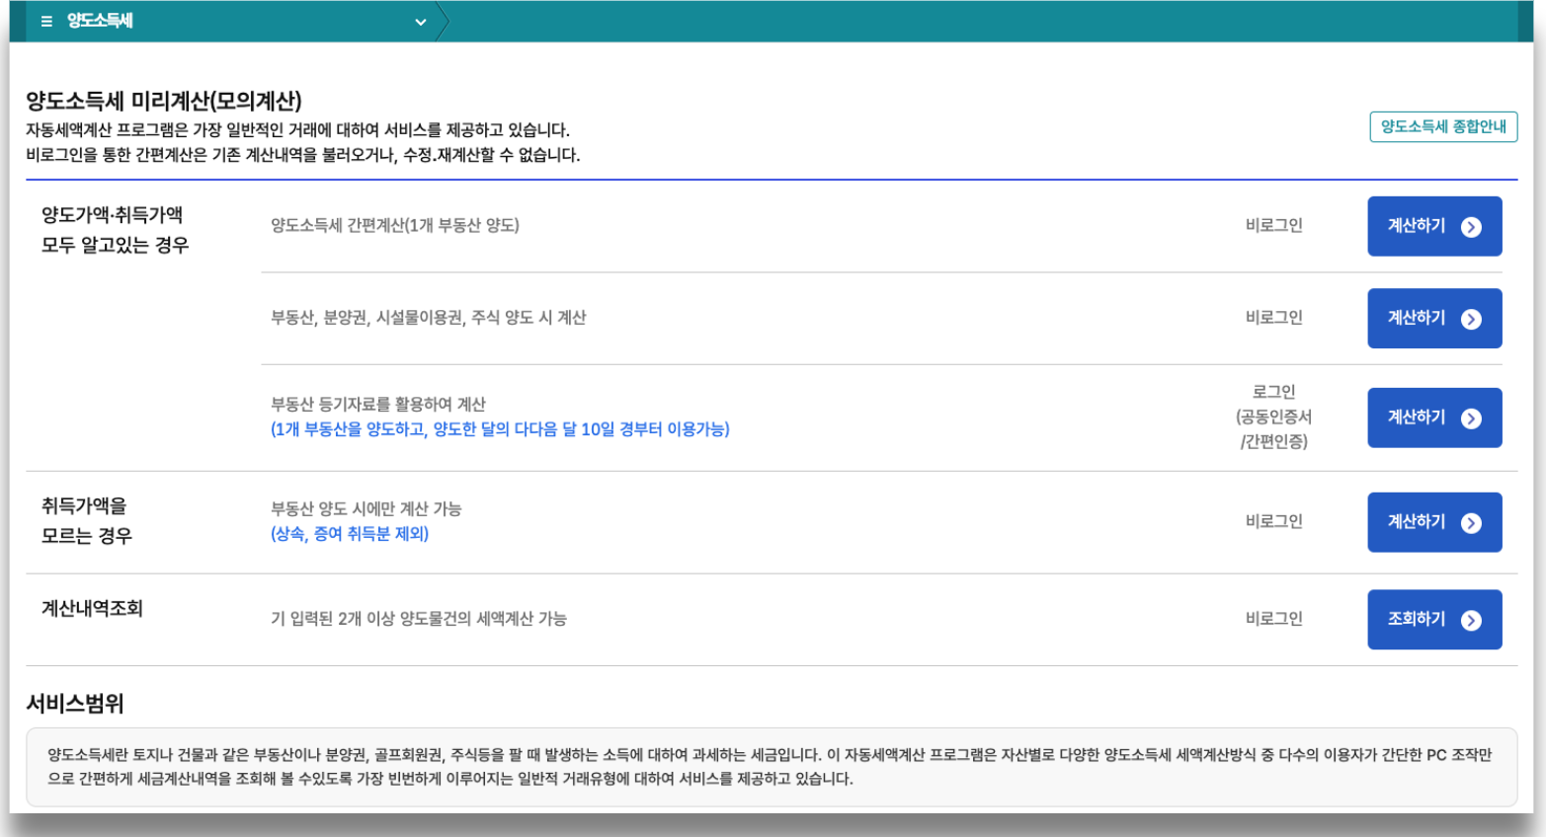
Task: Click arrow icon on 주식 양도 계산하기 button
Action: [x=1469, y=318]
